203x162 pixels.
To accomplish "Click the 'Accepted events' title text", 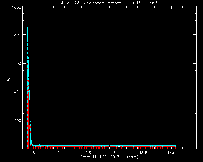I will pyautogui.click(x=102, y=3).
